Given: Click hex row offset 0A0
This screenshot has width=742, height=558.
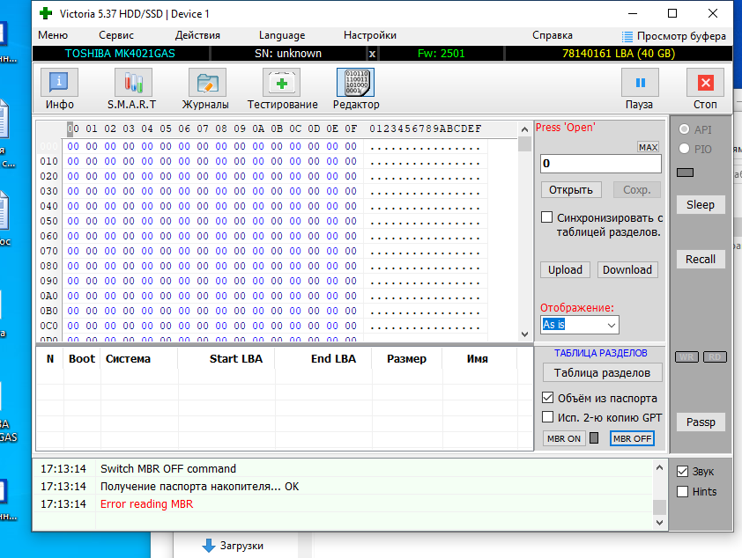Looking at the screenshot, I should (48, 296).
